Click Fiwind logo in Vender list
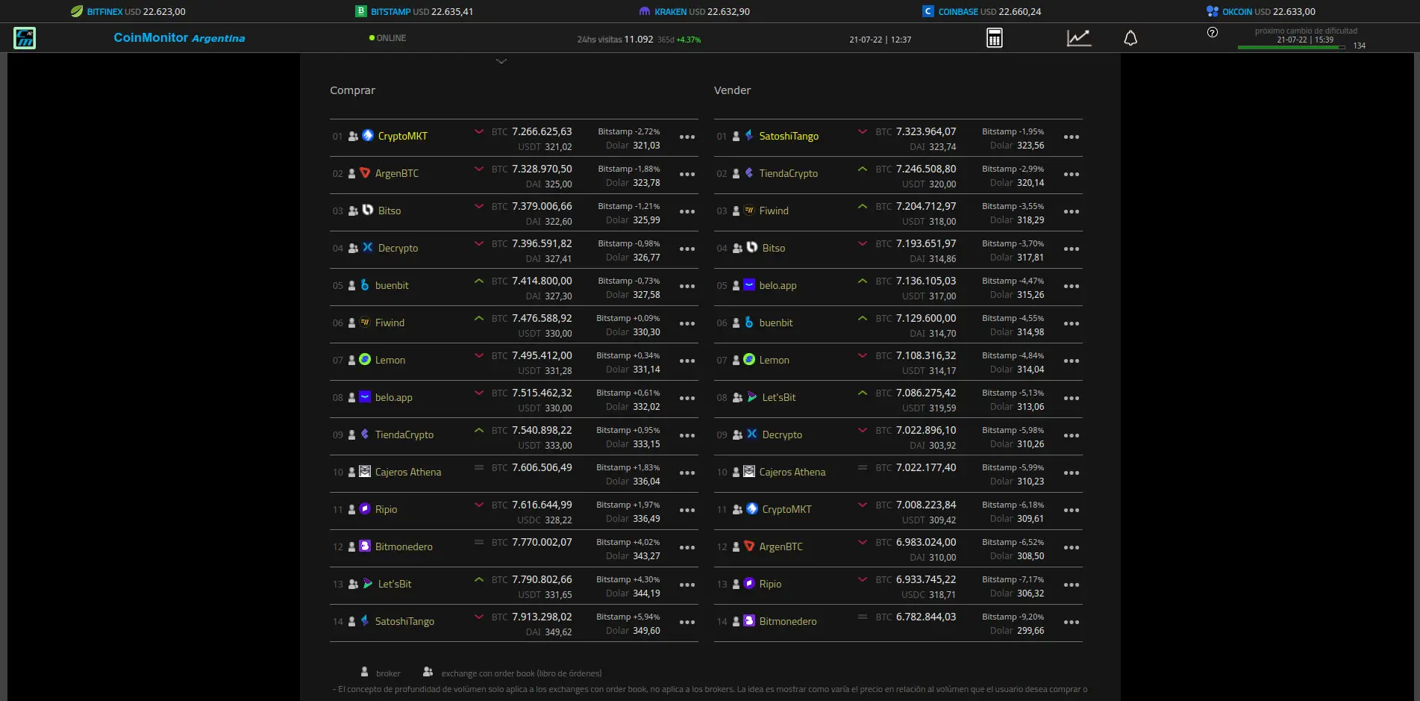The width and height of the screenshot is (1420, 701). click(749, 210)
